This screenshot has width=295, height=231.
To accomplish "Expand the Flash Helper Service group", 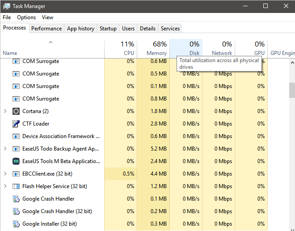I will coord(5,186).
